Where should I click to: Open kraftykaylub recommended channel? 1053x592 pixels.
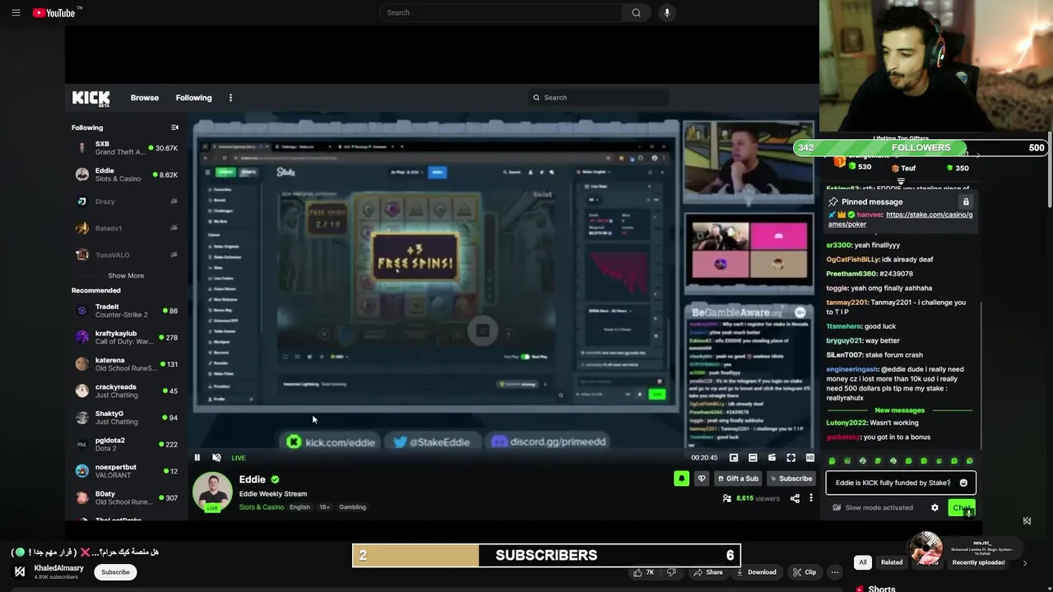(x=125, y=337)
